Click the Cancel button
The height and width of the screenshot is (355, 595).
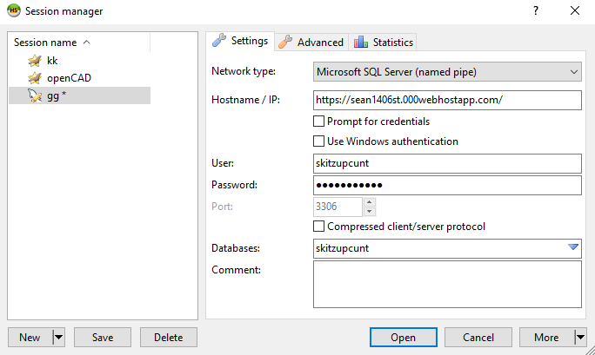[x=478, y=338]
